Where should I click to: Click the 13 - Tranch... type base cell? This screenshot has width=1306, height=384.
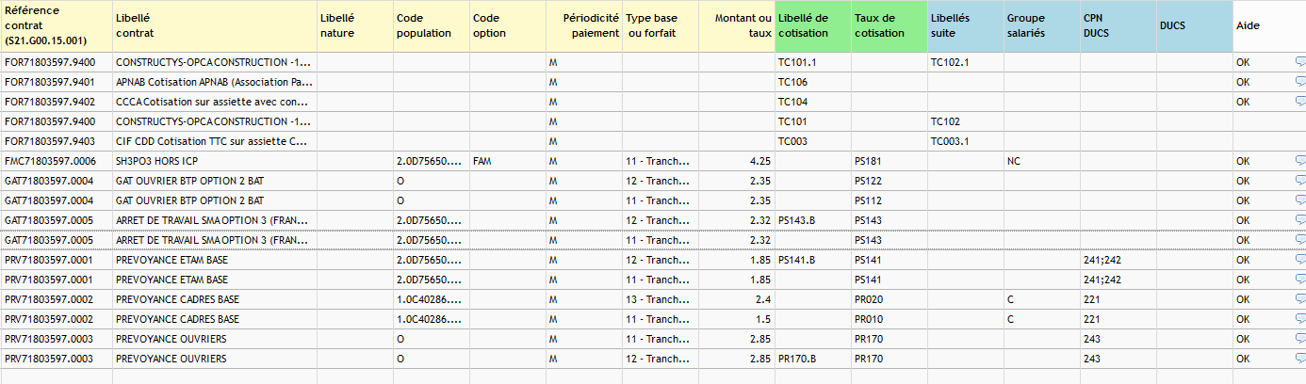(660, 299)
